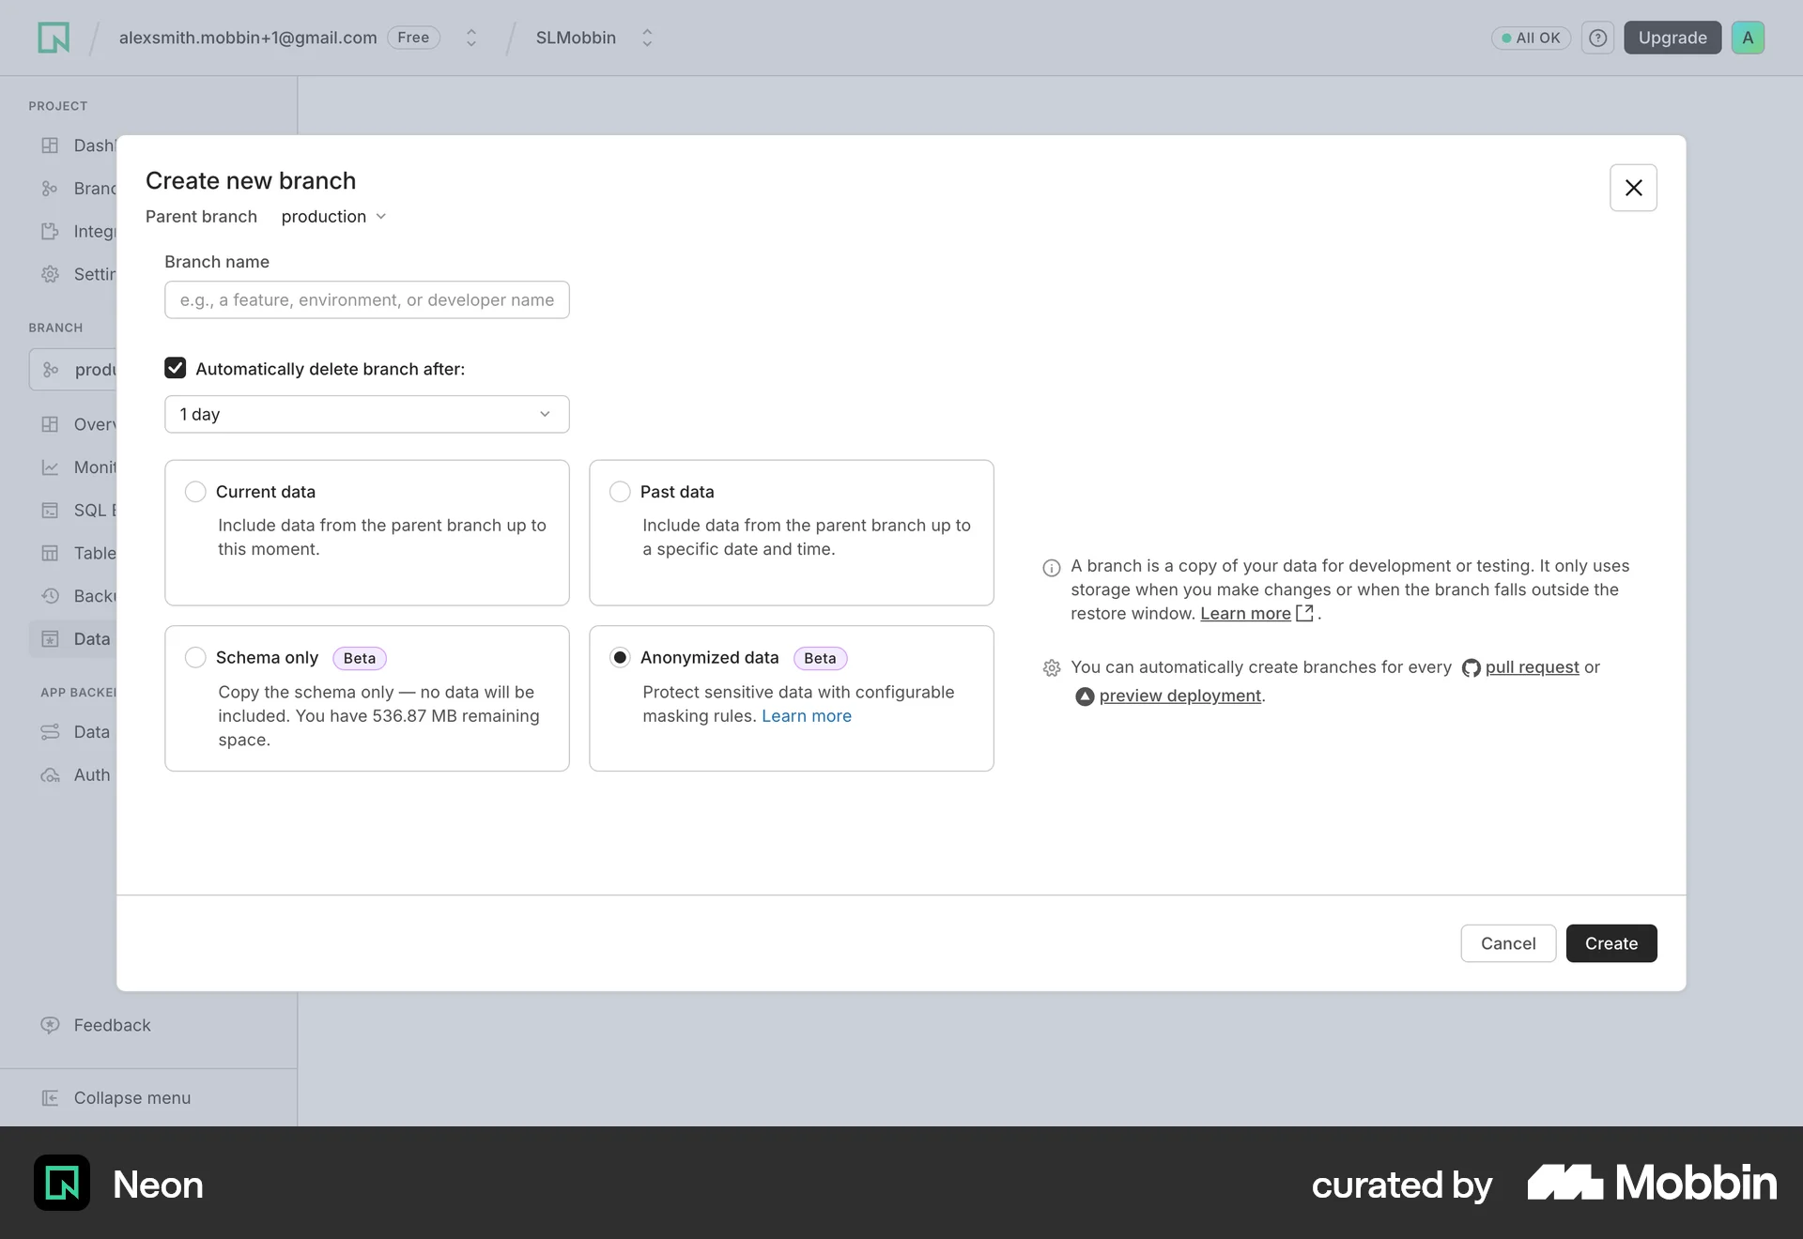
Task: Open the production branch selector in sidebar
Action: click(x=73, y=370)
